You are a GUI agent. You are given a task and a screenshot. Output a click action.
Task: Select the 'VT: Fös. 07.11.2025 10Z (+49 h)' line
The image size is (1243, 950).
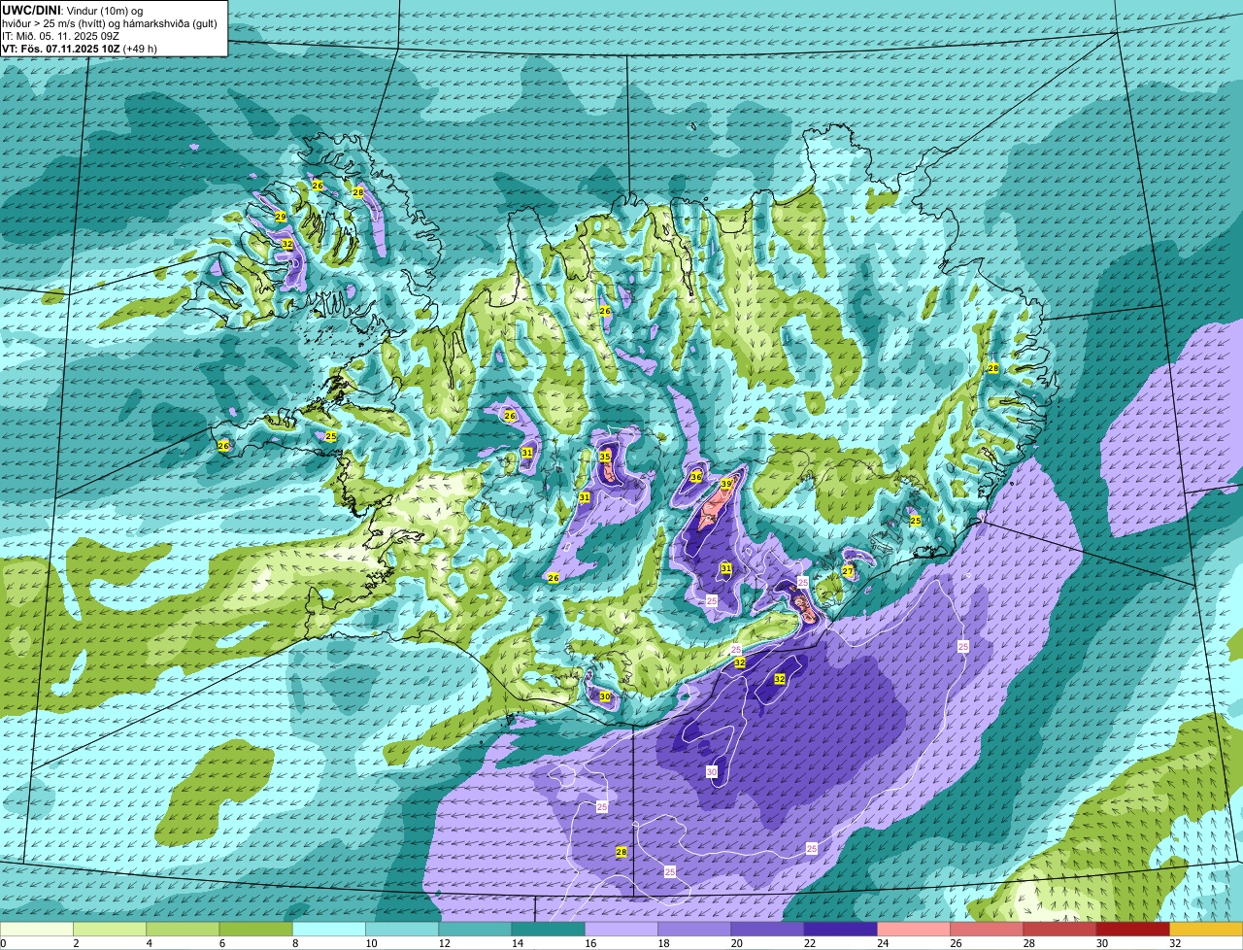[80, 49]
